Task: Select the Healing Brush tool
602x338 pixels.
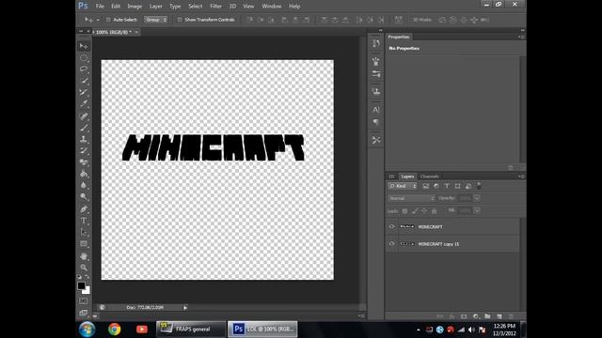Action: point(84,115)
